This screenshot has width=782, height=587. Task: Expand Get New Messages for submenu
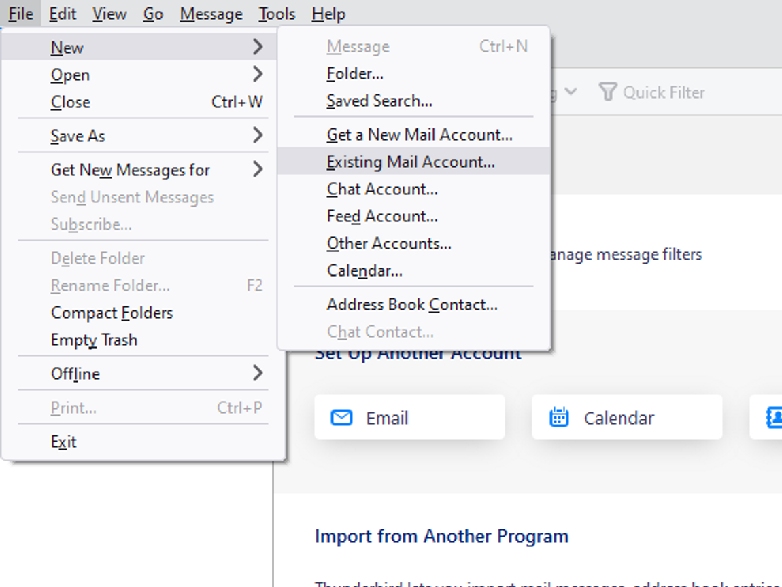257,170
